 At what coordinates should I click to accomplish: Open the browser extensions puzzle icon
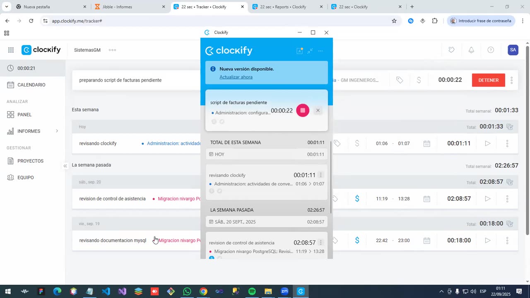click(x=435, y=21)
